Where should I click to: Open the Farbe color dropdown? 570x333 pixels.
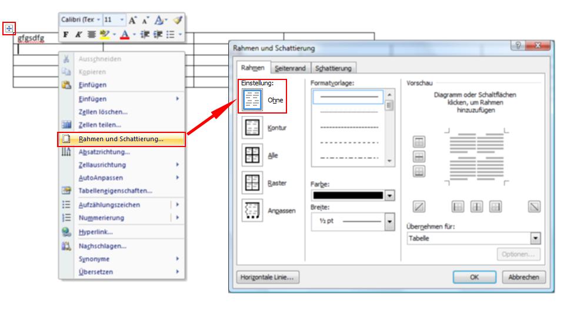(x=389, y=195)
